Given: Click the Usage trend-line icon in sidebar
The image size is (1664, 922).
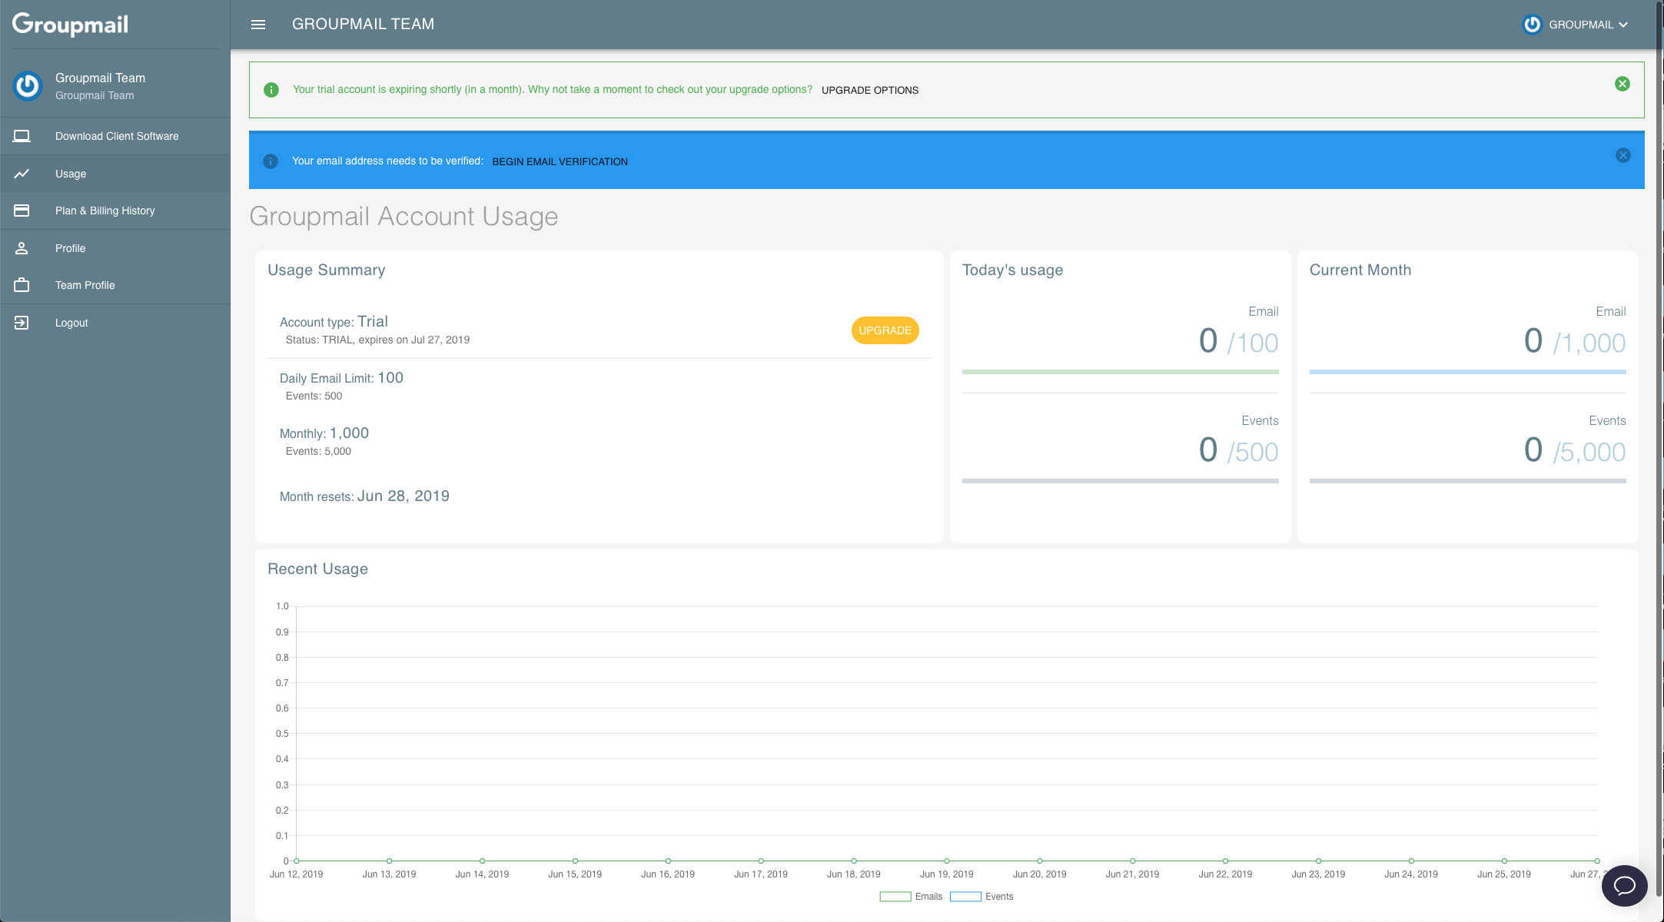Looking at the screenshot, I should point(22,174).
